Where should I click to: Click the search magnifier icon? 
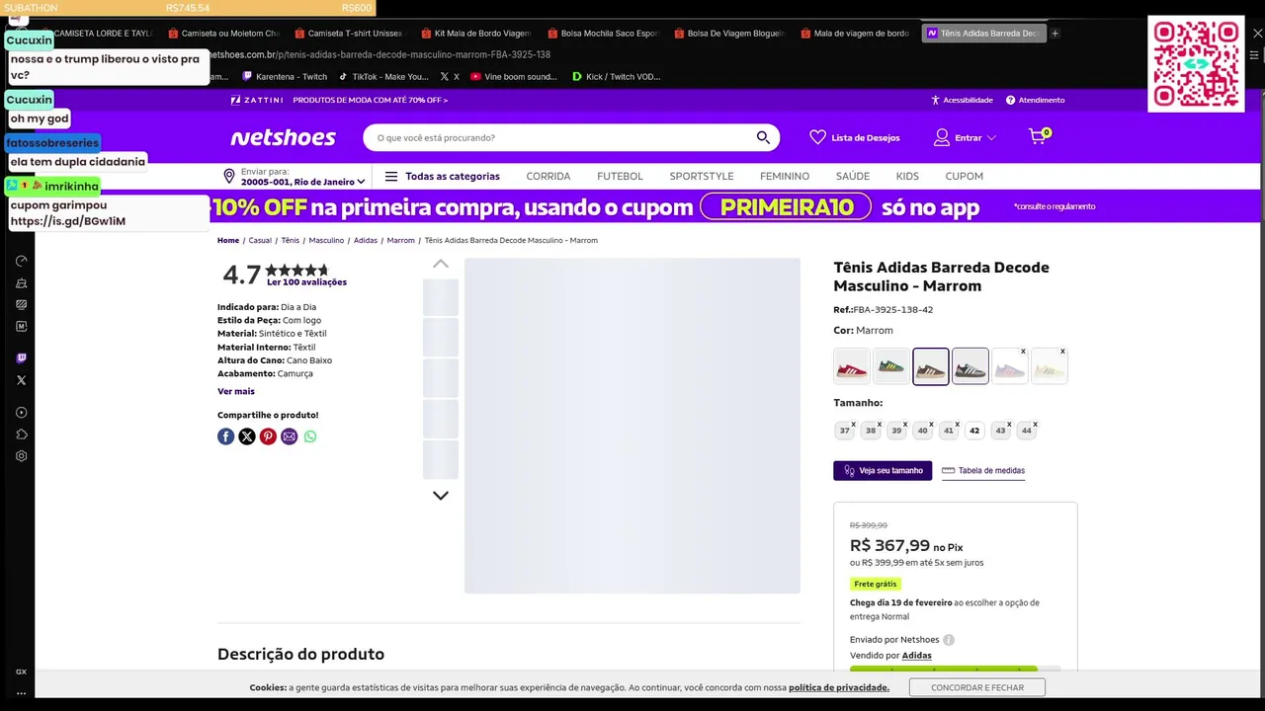pos(763,137)
